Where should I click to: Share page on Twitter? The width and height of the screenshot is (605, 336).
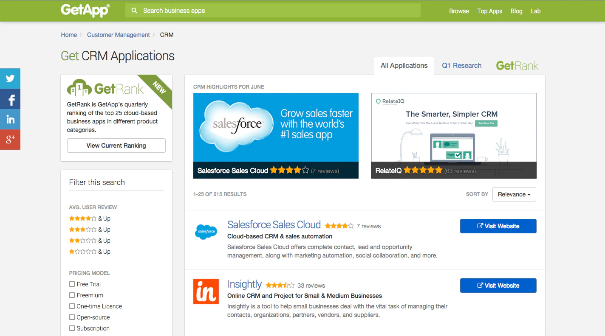pos(10,78)
